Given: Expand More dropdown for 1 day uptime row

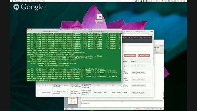Looking at the screenshot, I should [143, 66].
